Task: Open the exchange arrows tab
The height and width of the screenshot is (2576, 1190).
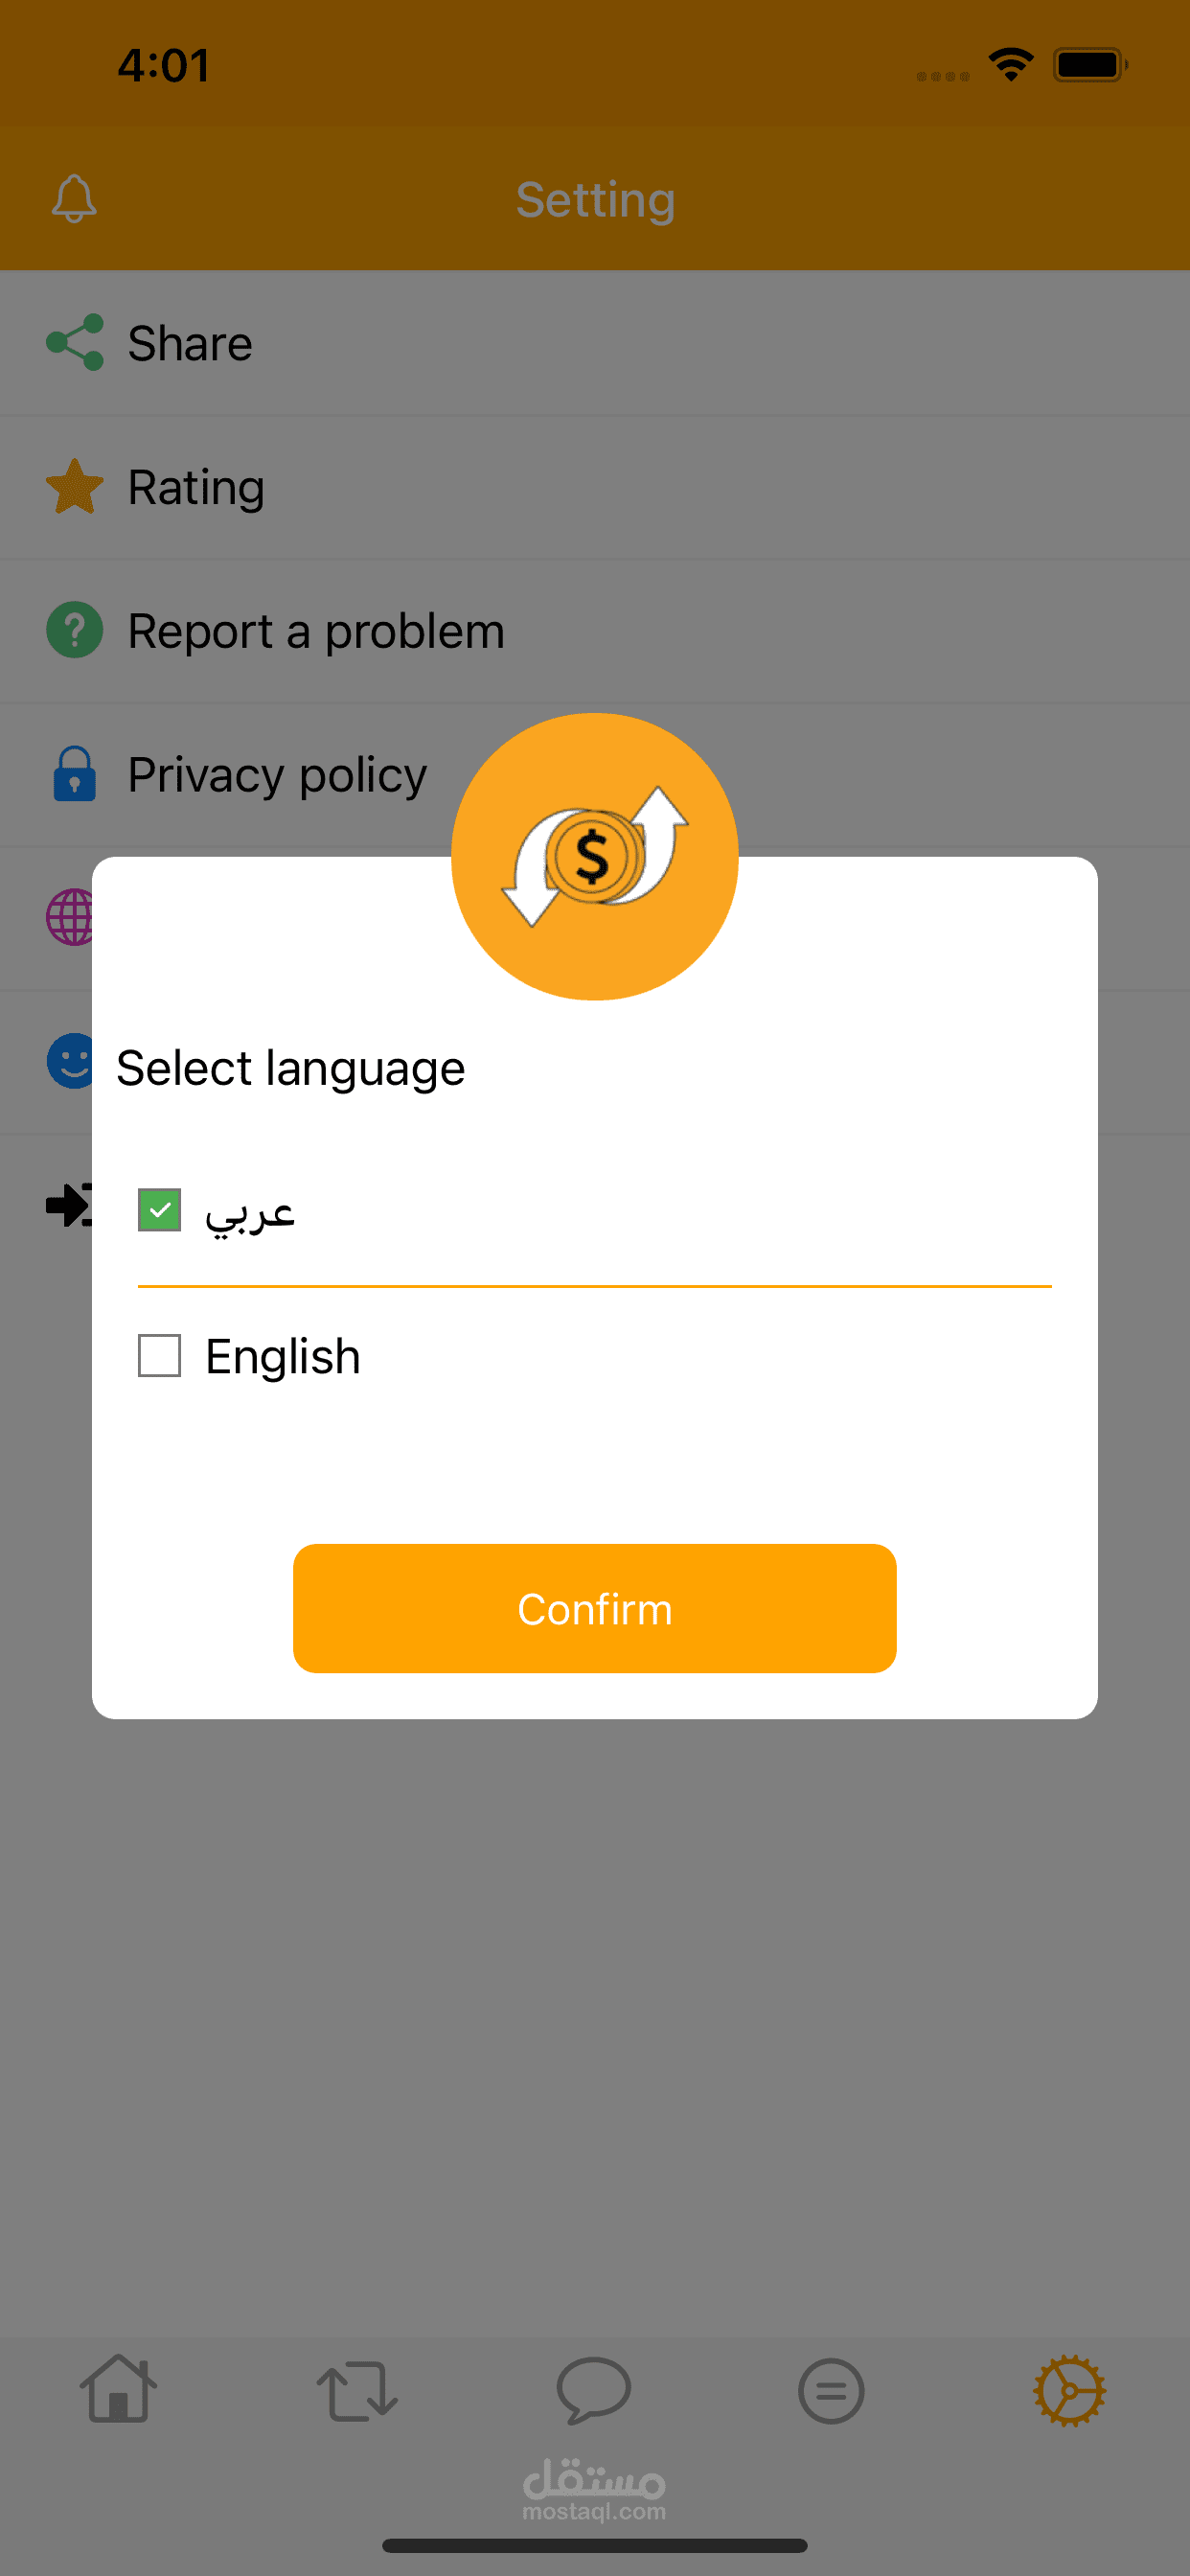Action: [x=357, y=2391]
